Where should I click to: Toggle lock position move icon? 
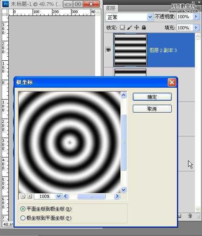[x=136, y=27]
